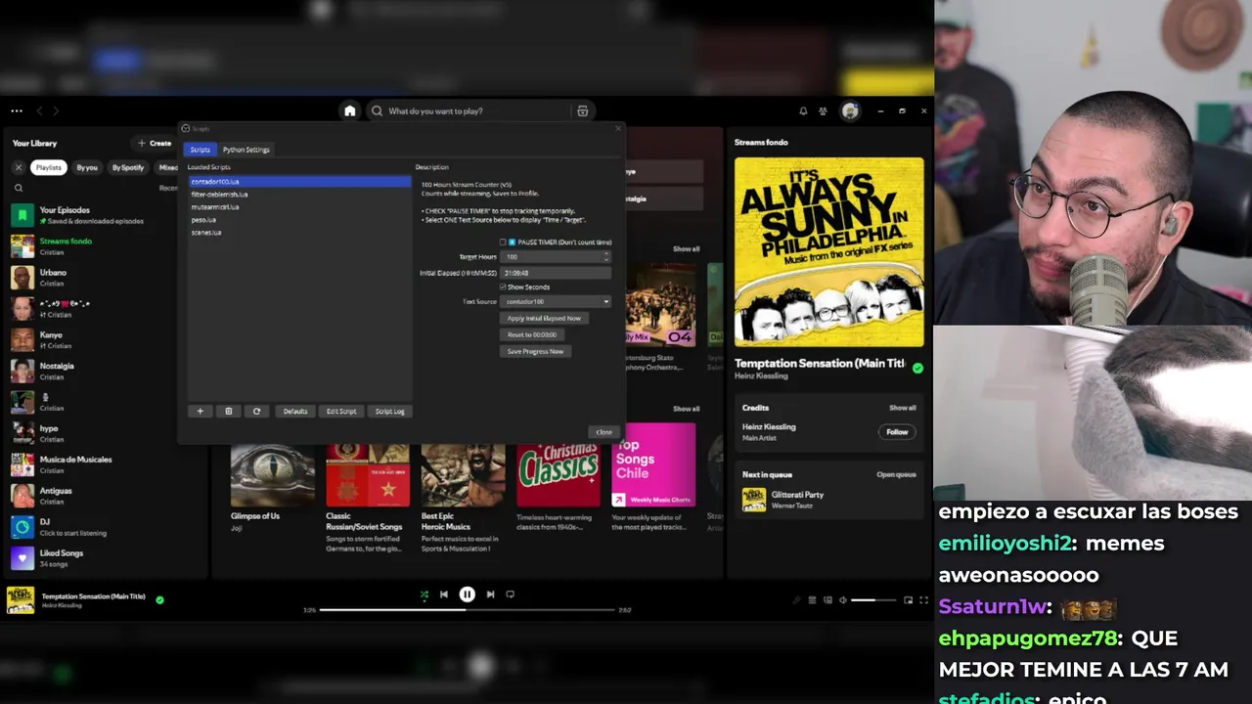The width and height of the screenshot is (1252, 704).
Task: Go forward with Spotify's right arrow
Action: pyautogui.click(x=56, y=110)
